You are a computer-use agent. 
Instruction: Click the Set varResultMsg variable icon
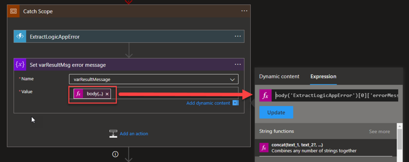click(x=20, y=64)
